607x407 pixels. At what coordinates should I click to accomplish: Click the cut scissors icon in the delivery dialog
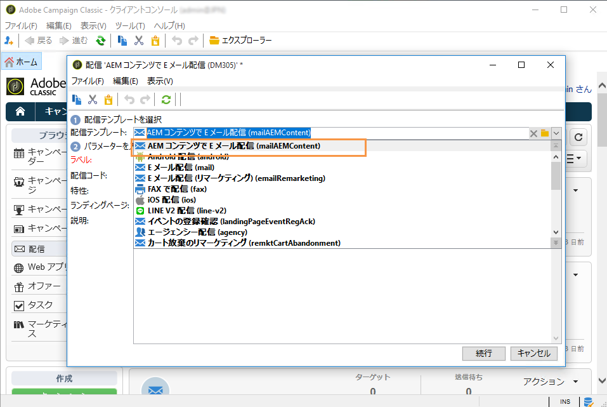93,100
